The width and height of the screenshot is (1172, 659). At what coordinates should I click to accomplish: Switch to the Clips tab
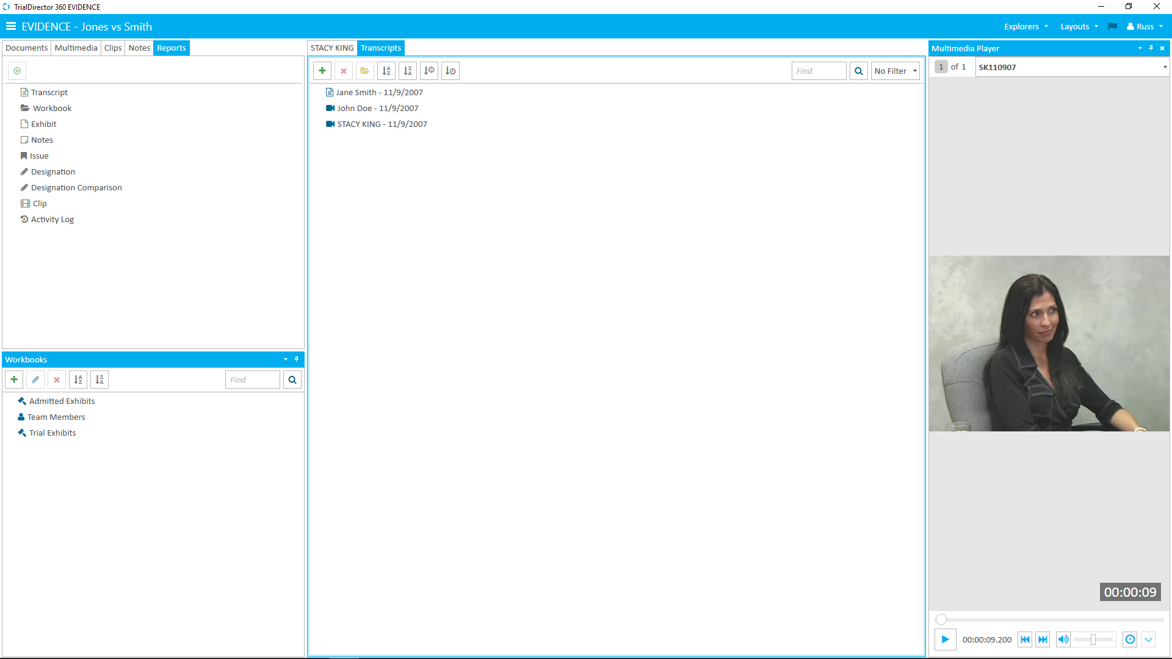113,48
